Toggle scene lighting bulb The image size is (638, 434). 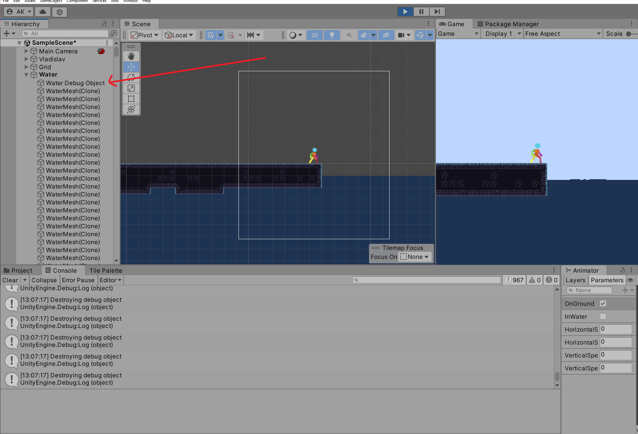coord(332,35)
